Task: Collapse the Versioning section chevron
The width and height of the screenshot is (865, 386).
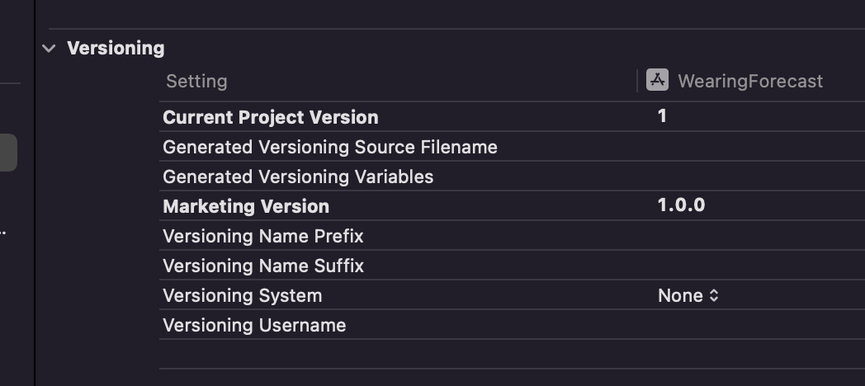Action: point(49,49)
